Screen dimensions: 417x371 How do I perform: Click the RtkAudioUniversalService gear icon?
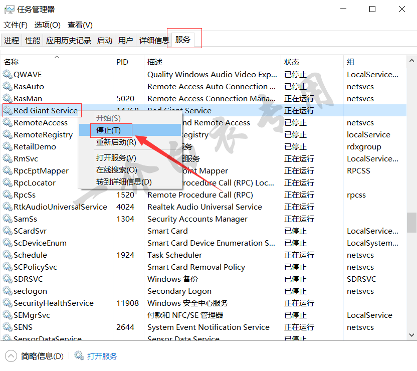tap(8, 207)
